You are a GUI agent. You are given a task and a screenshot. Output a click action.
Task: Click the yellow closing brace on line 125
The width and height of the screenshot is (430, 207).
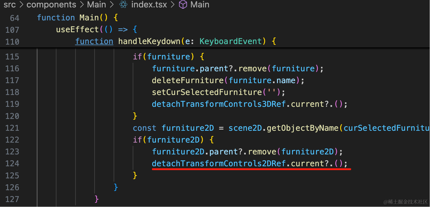135,175
